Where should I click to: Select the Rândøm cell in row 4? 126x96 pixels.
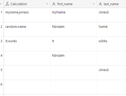[74, 58]
